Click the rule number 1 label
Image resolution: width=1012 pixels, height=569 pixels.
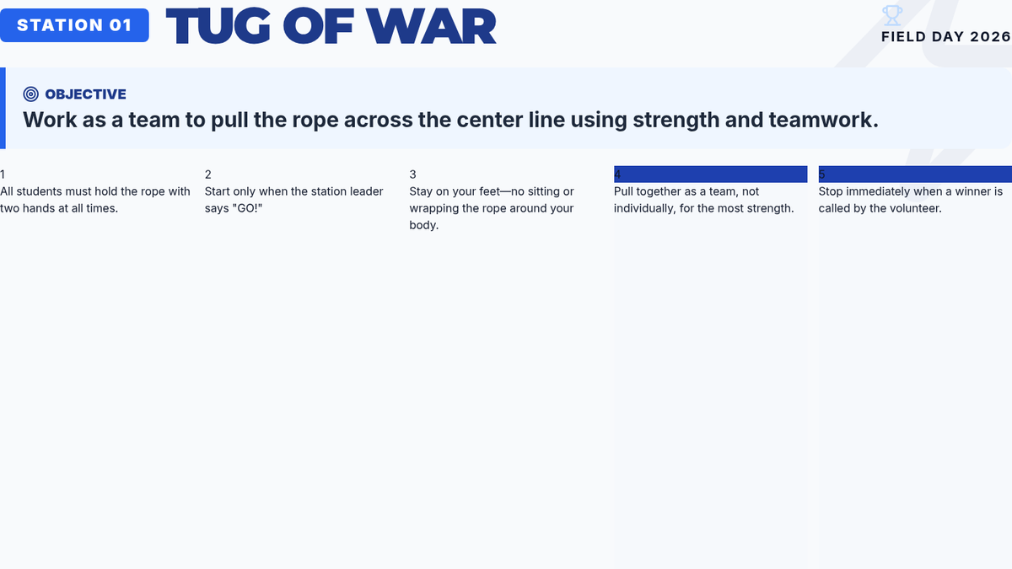[3, 174]
